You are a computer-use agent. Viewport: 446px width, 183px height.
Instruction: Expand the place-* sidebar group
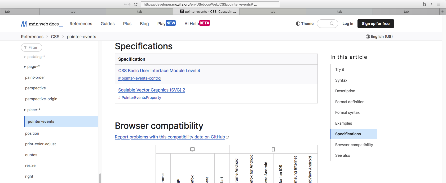tap(25, 110)
